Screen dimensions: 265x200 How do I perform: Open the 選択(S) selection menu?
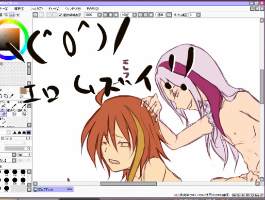[x=19, y=9]
